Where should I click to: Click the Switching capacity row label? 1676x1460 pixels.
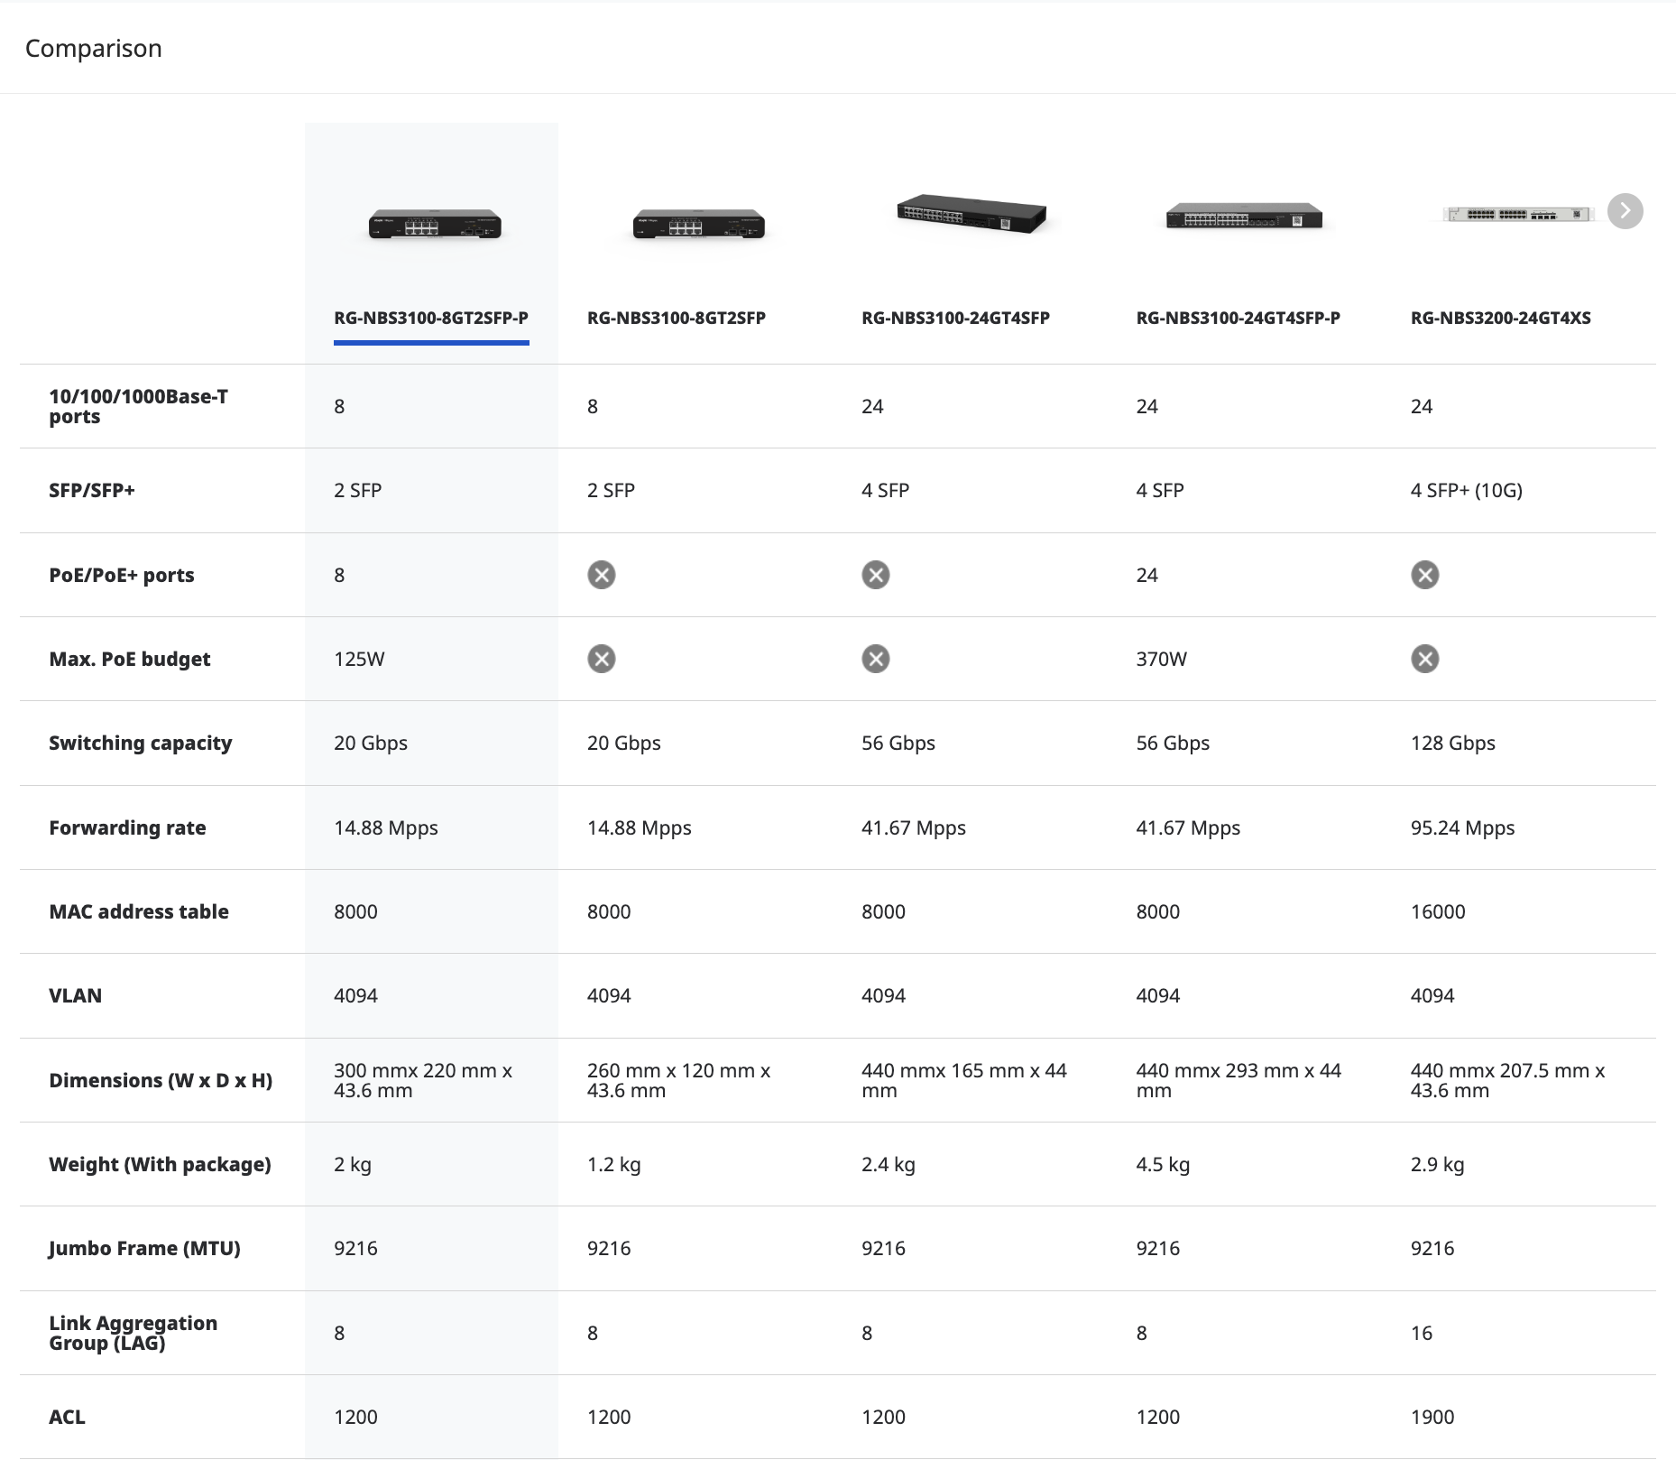tap(140, 743)
